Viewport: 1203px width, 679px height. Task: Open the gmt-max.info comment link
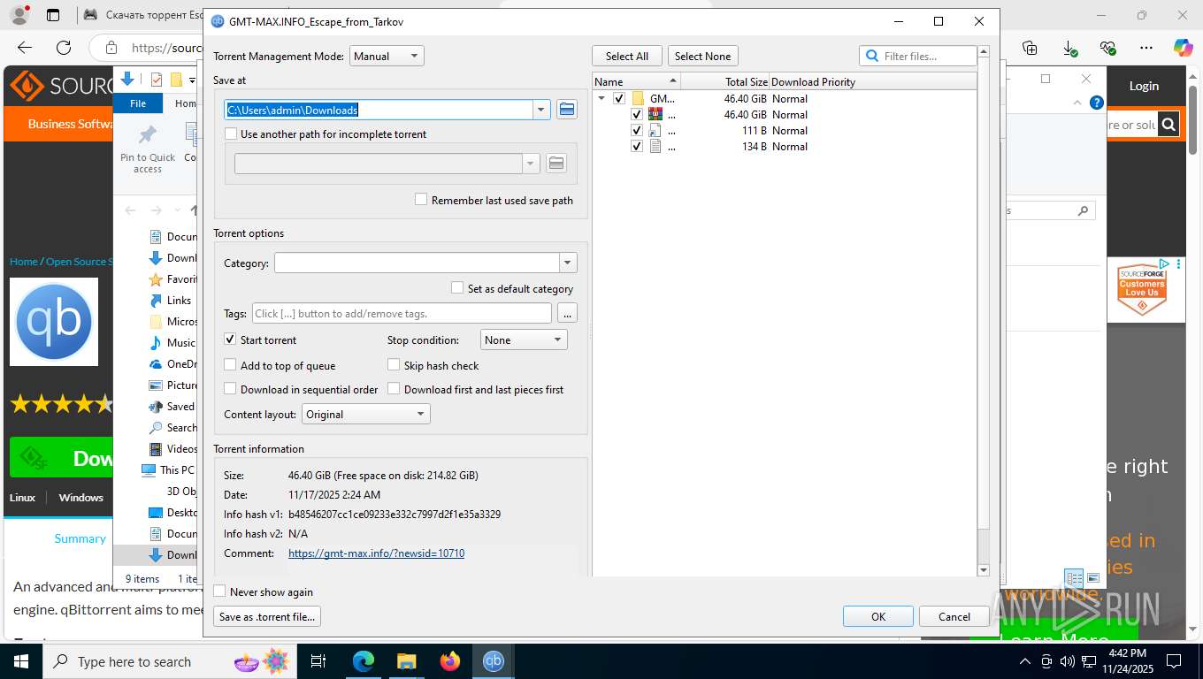(x=376, y=553)
